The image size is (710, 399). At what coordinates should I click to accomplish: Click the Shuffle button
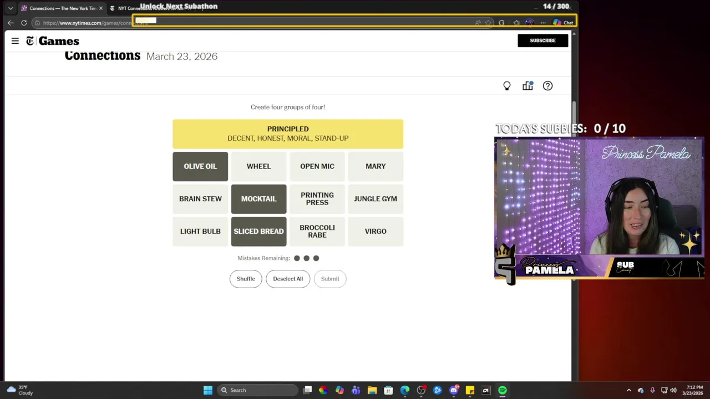point(246,279)
